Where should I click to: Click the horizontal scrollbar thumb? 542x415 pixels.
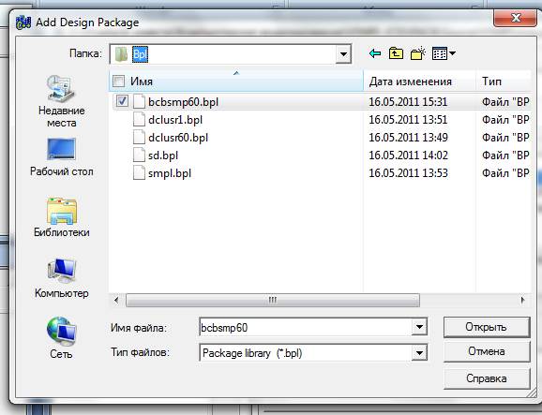[273, 300]
